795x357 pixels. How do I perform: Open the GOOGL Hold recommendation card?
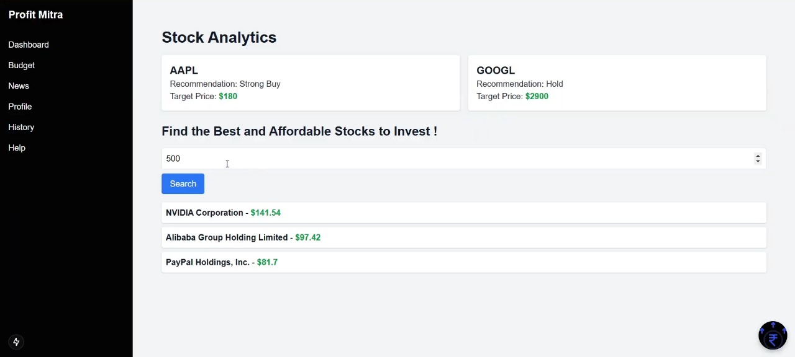pyautogui.click(x=617, y=83)
